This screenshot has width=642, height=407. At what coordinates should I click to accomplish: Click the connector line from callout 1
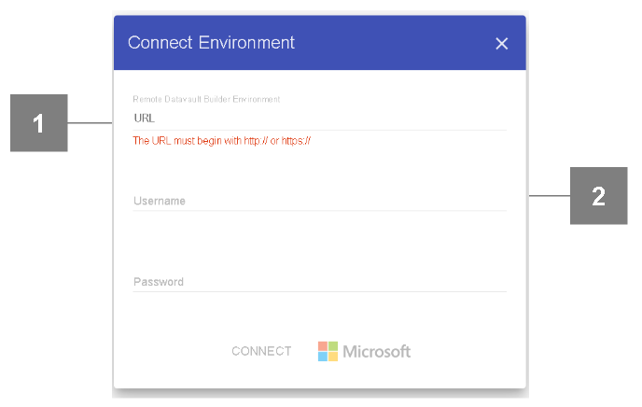[x=90, y=122]
